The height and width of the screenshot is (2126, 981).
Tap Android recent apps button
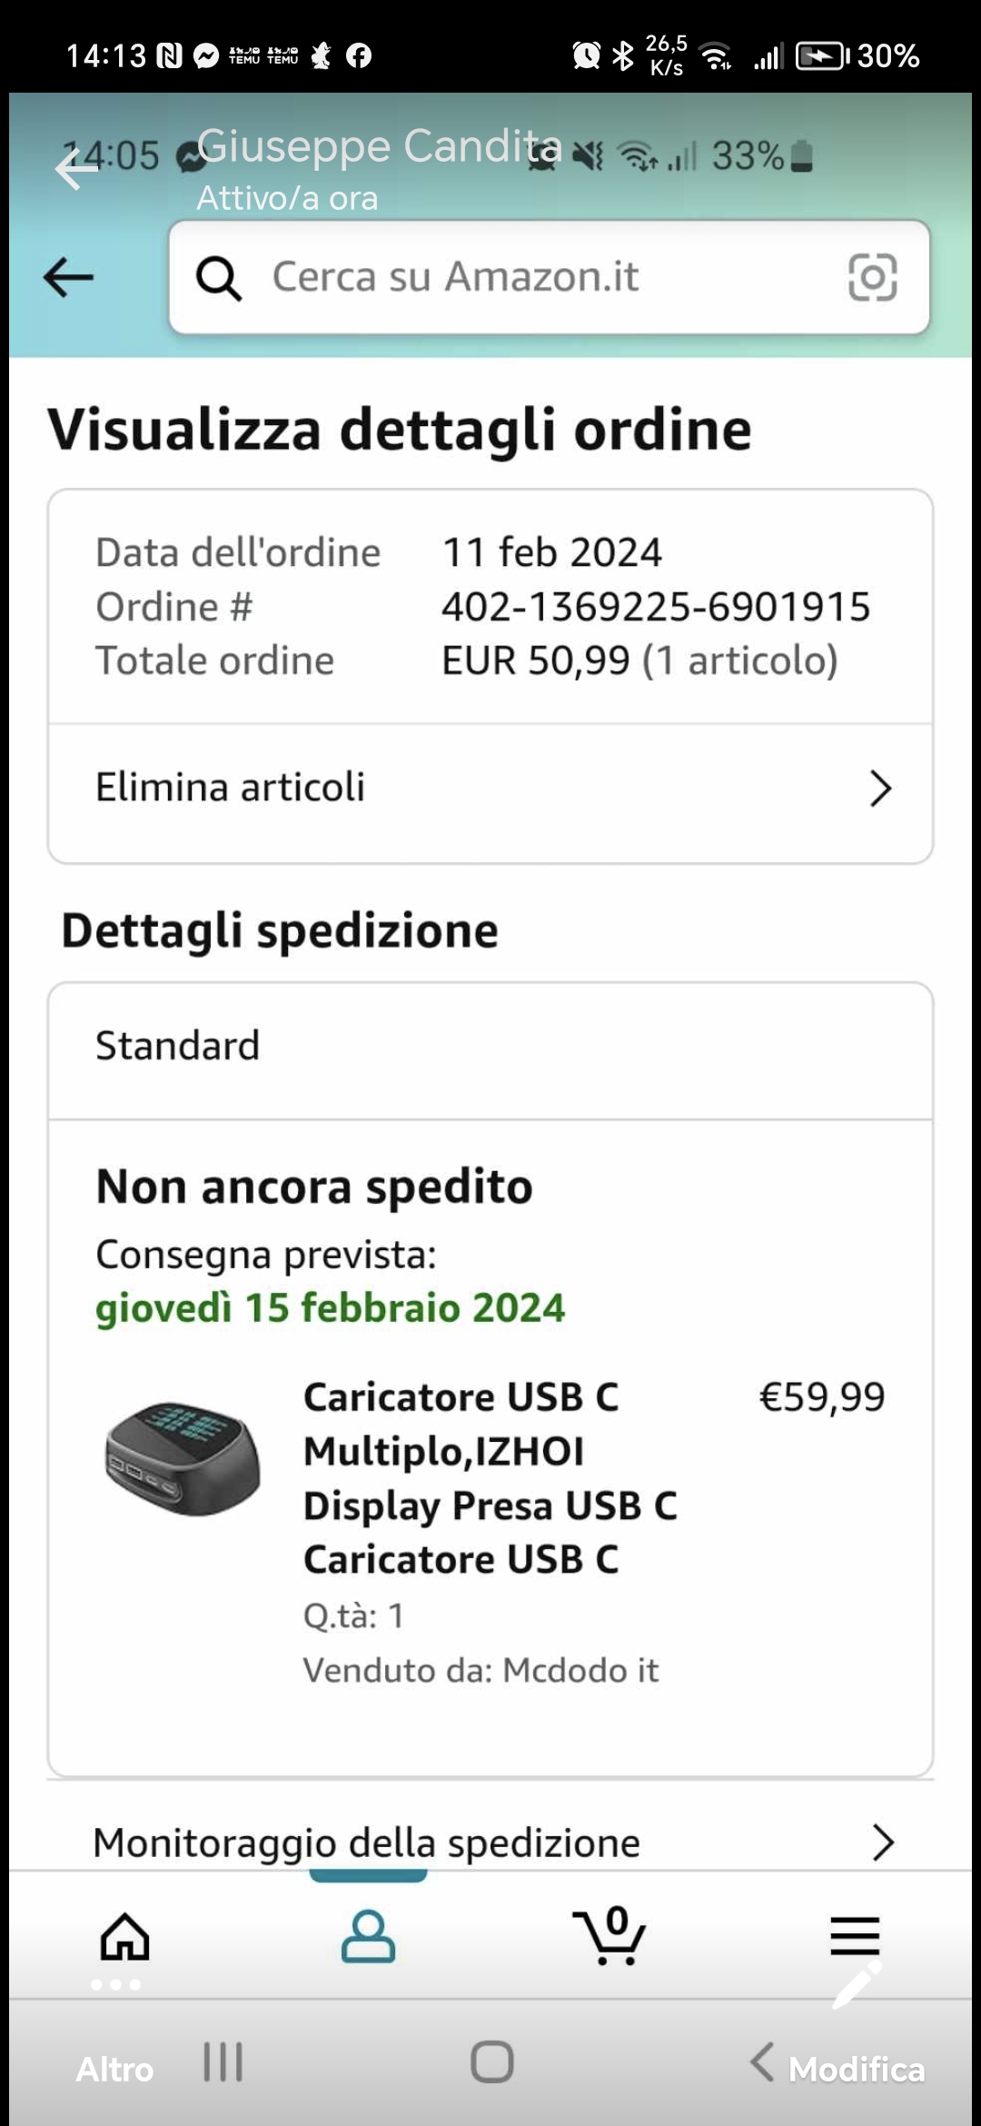coord(223,2062)
